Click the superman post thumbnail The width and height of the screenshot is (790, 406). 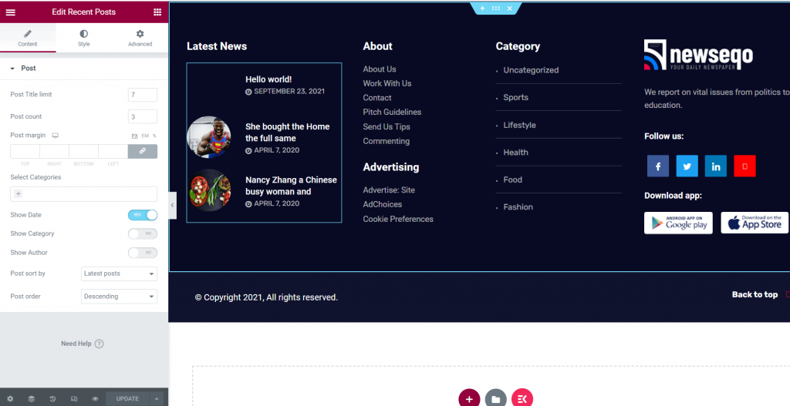209,137
